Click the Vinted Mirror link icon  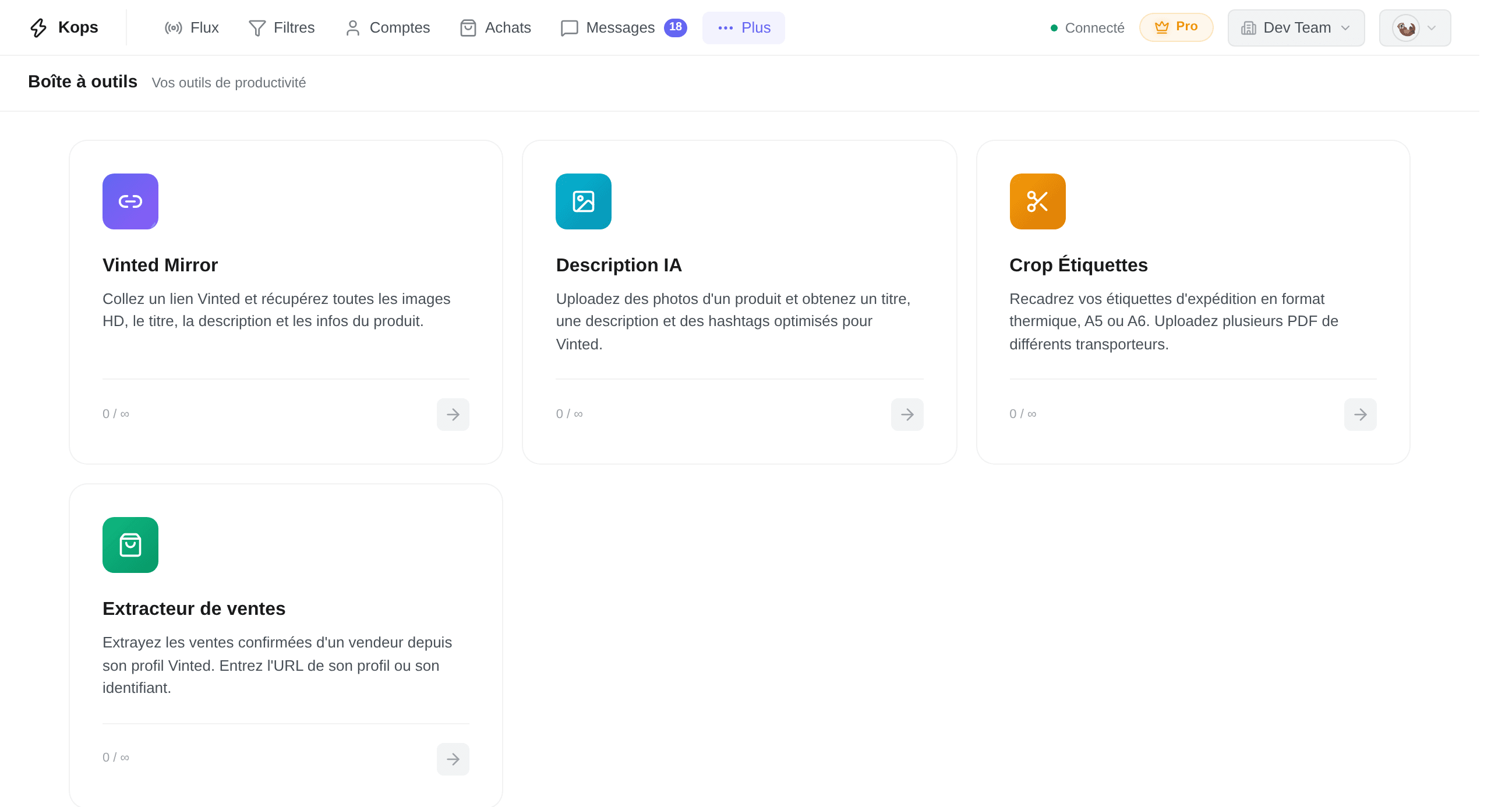pyautogui.click(x=130, y=201)
